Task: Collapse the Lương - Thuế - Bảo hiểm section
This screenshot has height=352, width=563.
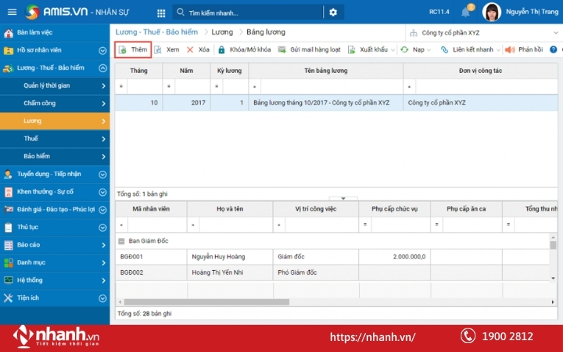Action: 102,68
